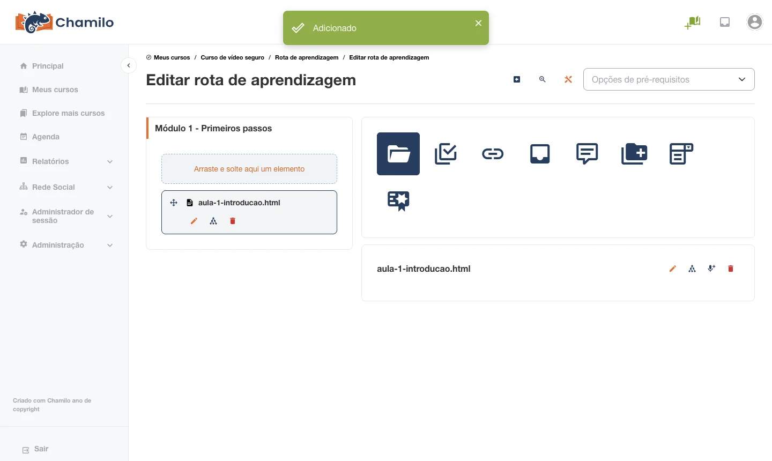
Task: Select the Tests/quiz resource icon
Action: [x=446, y=154]
